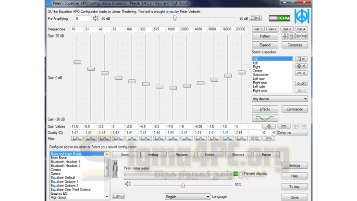Remove a band with the minus button

coord(283,126)
